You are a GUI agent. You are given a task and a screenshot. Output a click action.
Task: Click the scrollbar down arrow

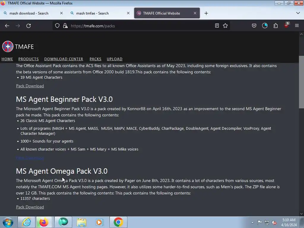tap(301, 214)
